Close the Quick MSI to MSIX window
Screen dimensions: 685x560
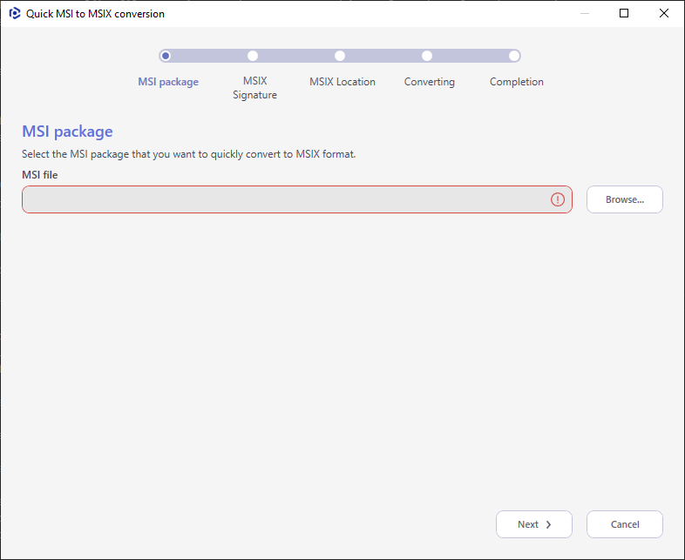(x=663, y=14)
